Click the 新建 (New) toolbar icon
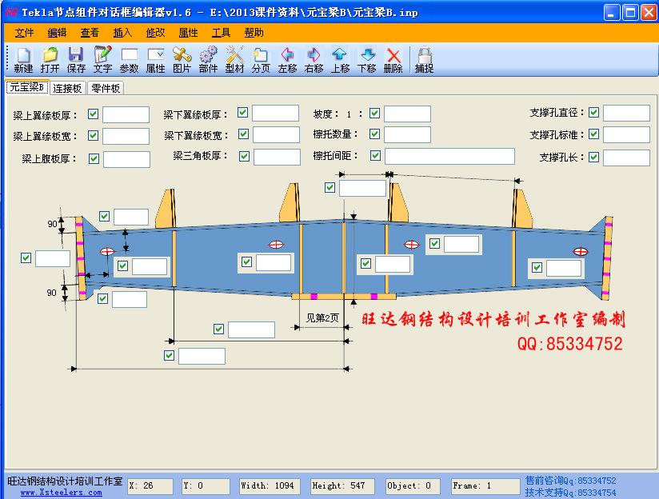 point(23,60)
